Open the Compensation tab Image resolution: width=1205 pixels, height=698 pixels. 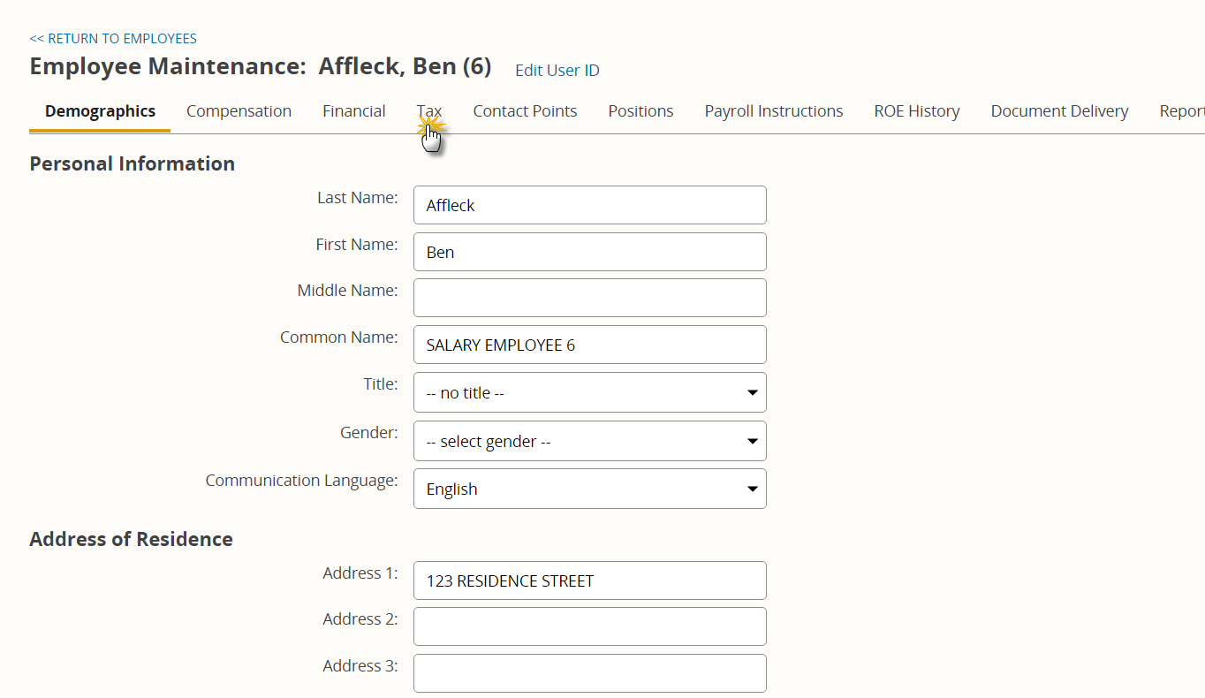tap(239, 111)
